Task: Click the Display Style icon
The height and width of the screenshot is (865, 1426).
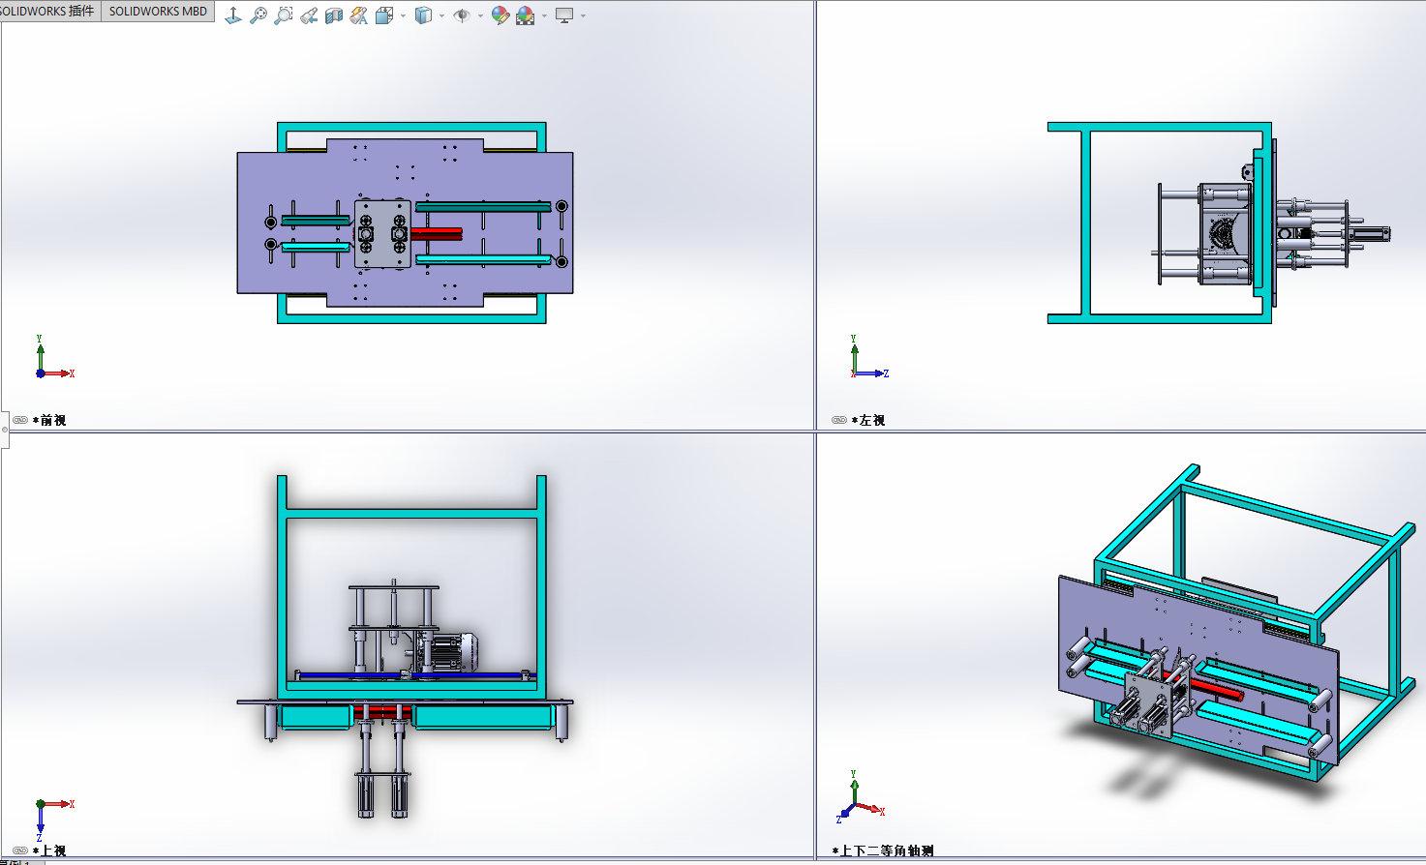Action: pyautogui.click(x=423, y=15)
